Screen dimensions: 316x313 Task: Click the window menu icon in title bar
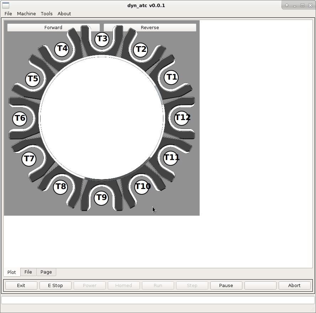tap(6, 5)
